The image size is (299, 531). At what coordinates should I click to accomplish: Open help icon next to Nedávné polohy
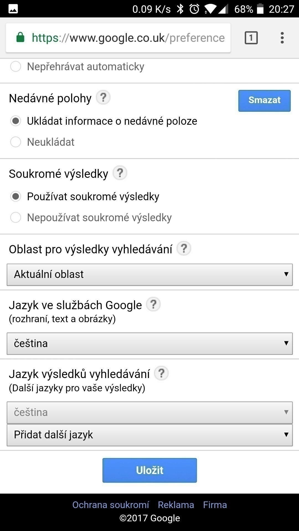(x=103, y=98)
